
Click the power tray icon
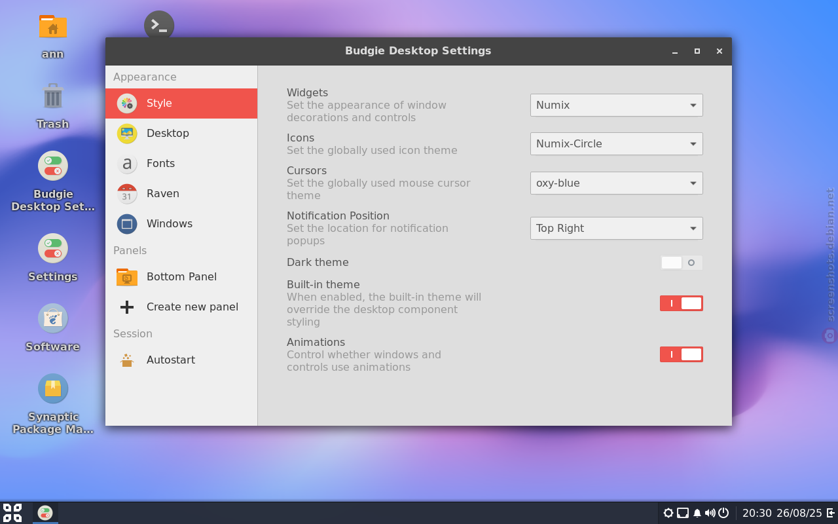[x=723, y=513]
